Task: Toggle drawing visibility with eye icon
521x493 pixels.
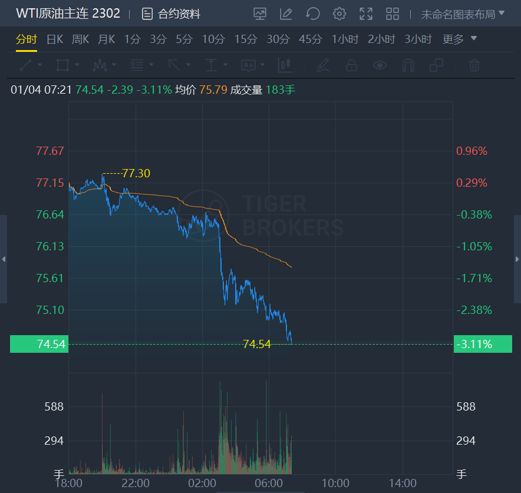Action: point(380,65)
